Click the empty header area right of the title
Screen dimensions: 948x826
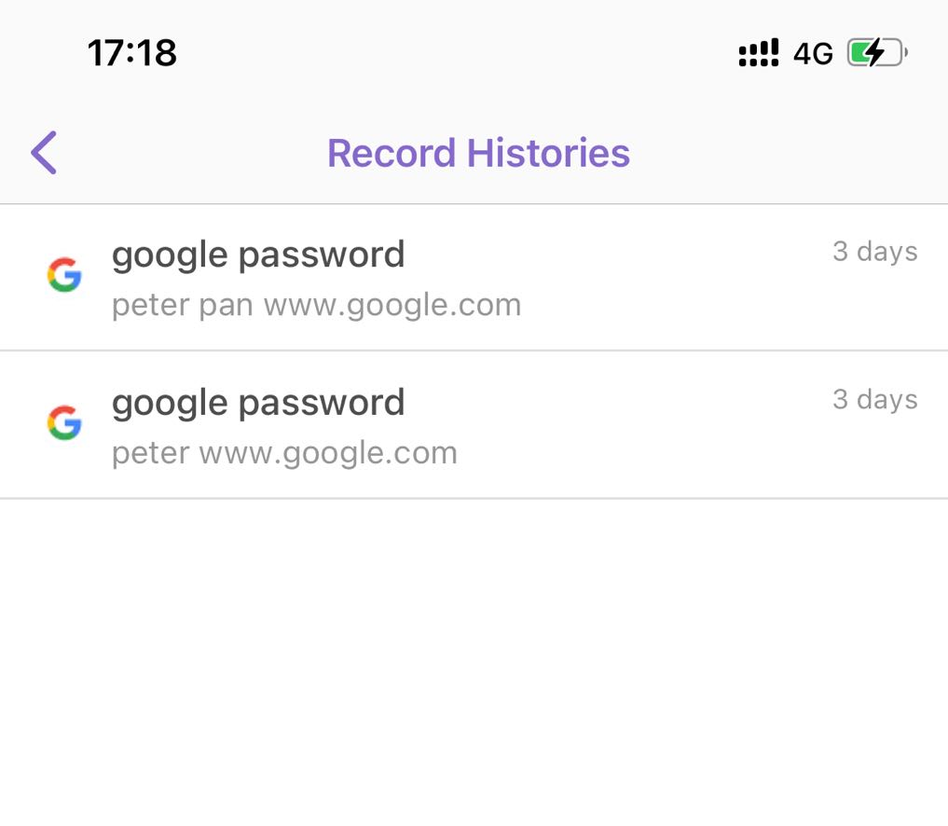pyautogui.click(x=792, y=153)
